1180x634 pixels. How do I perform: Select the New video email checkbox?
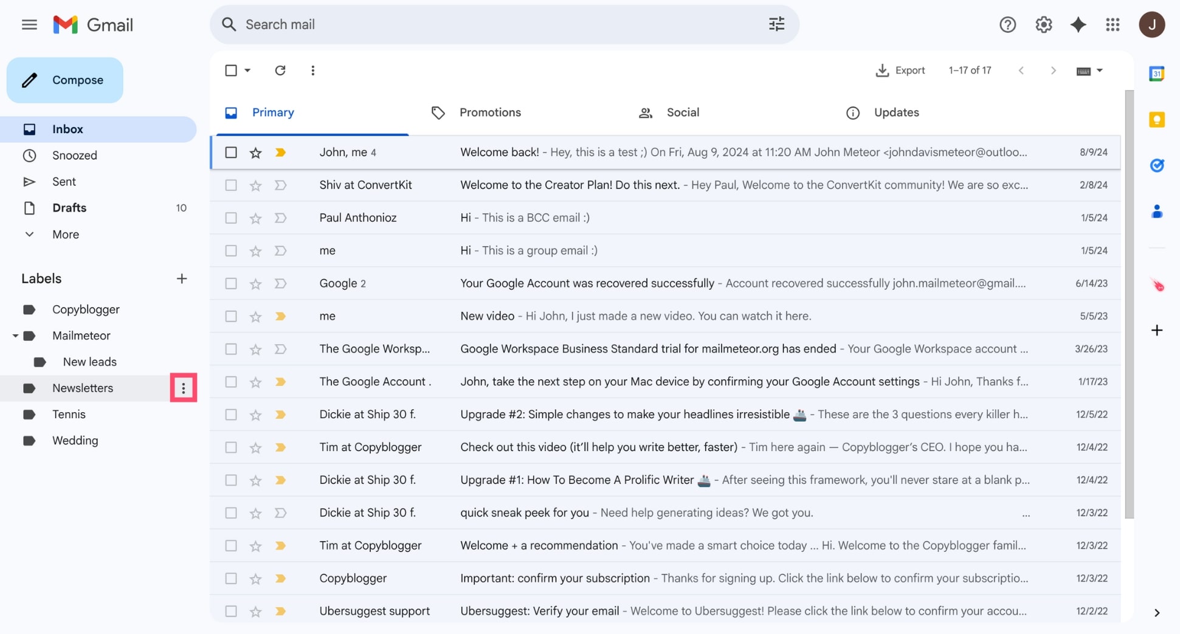tap(230, 317)
